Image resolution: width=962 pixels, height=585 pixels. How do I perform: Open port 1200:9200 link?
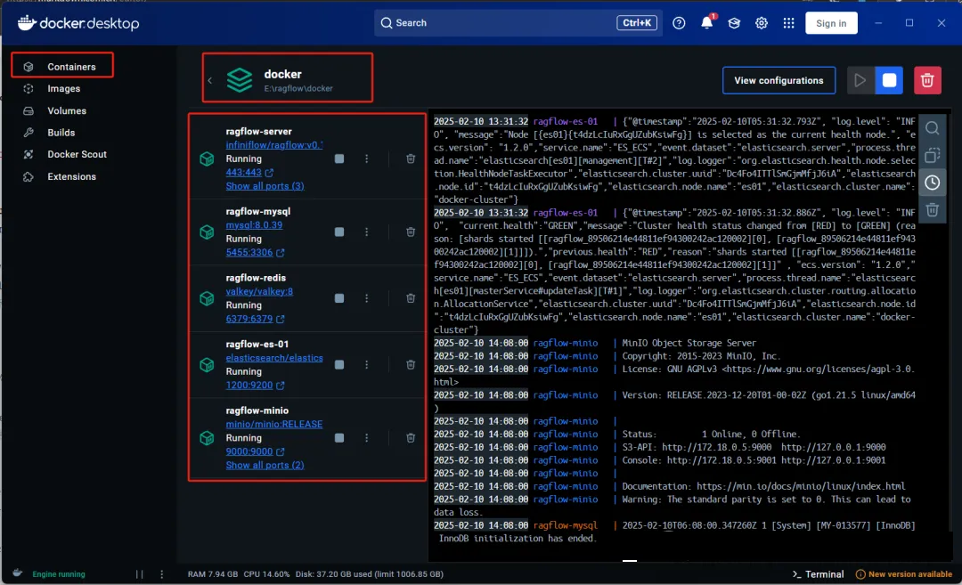255,385
